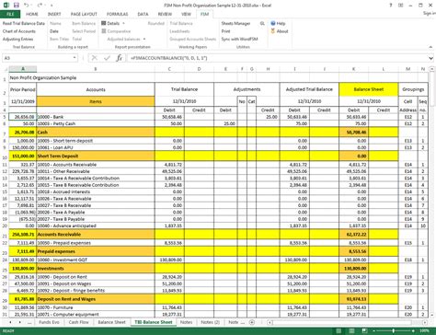Open the Adjusted balances dropdown
The width and height of the screenshot is (436, 335).
pos(144,39)
